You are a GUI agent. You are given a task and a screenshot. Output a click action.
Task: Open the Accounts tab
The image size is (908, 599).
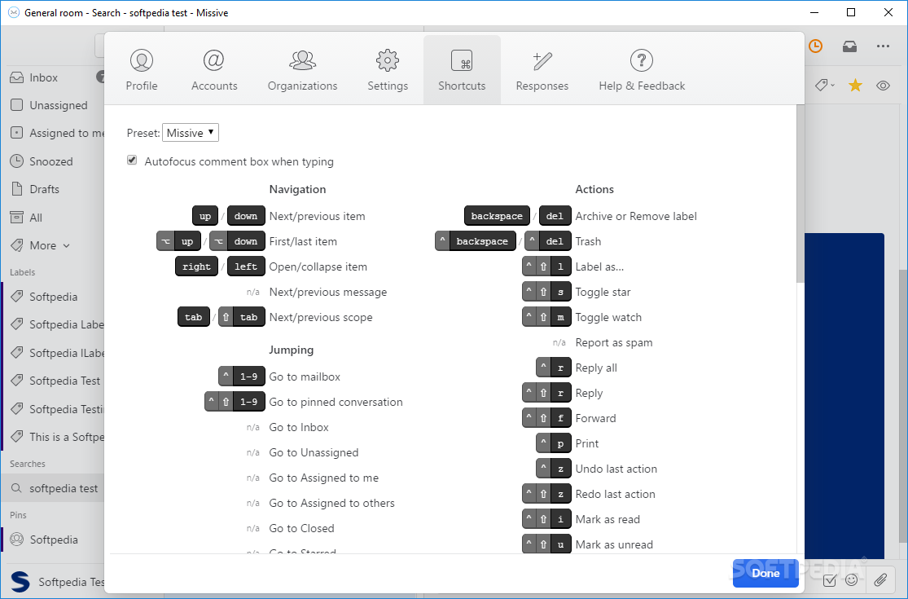click(214, 70)
